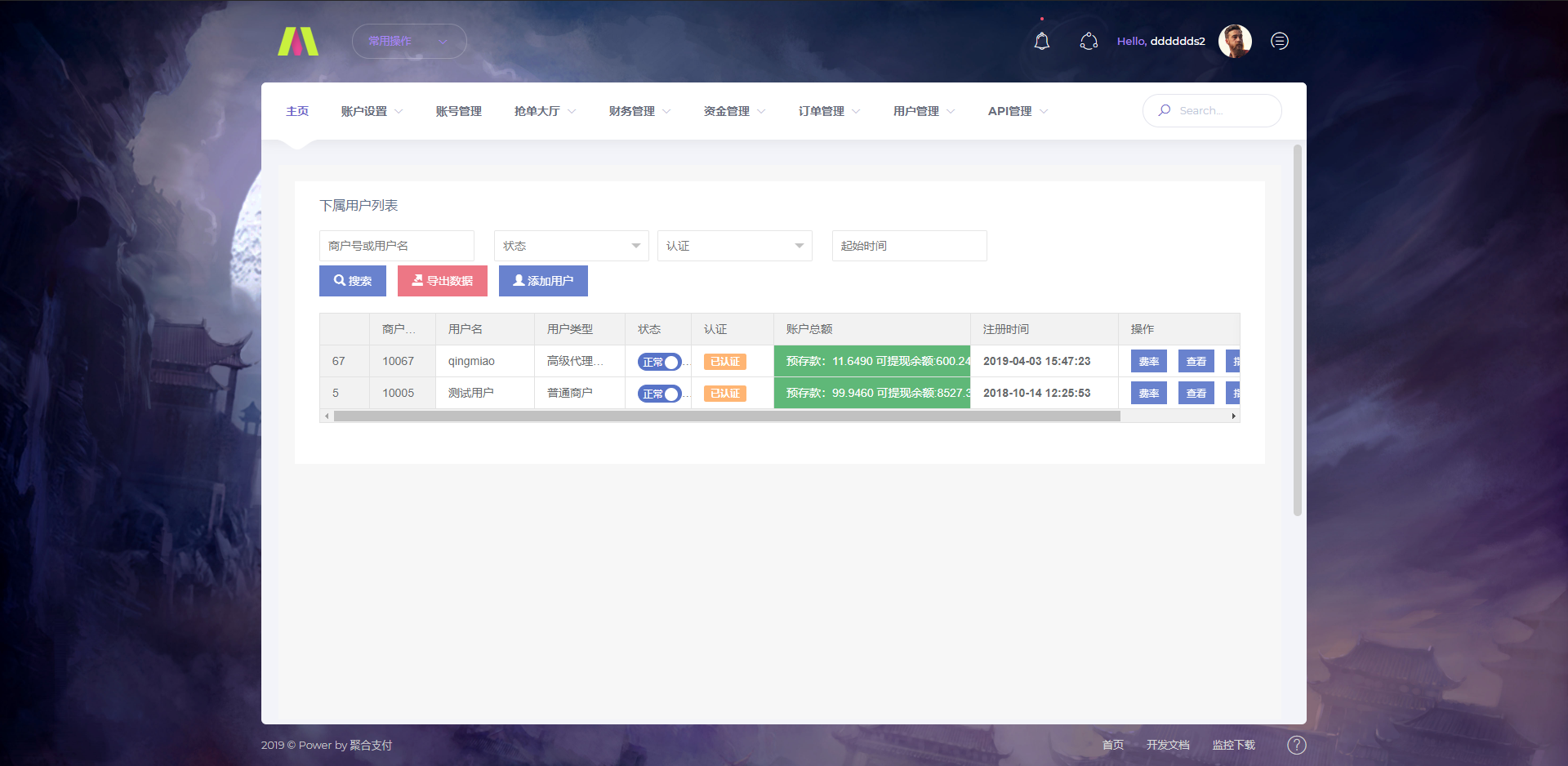This screenshot has height=766, width=1568.
Task: Click the green-pink site logo
Action: [x=298, y=41]
